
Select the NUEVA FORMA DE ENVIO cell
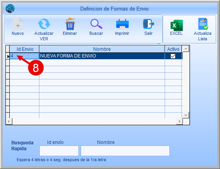(102, 56)
